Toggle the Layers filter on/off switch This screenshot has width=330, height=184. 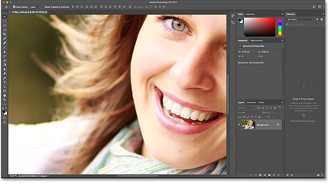280,107
